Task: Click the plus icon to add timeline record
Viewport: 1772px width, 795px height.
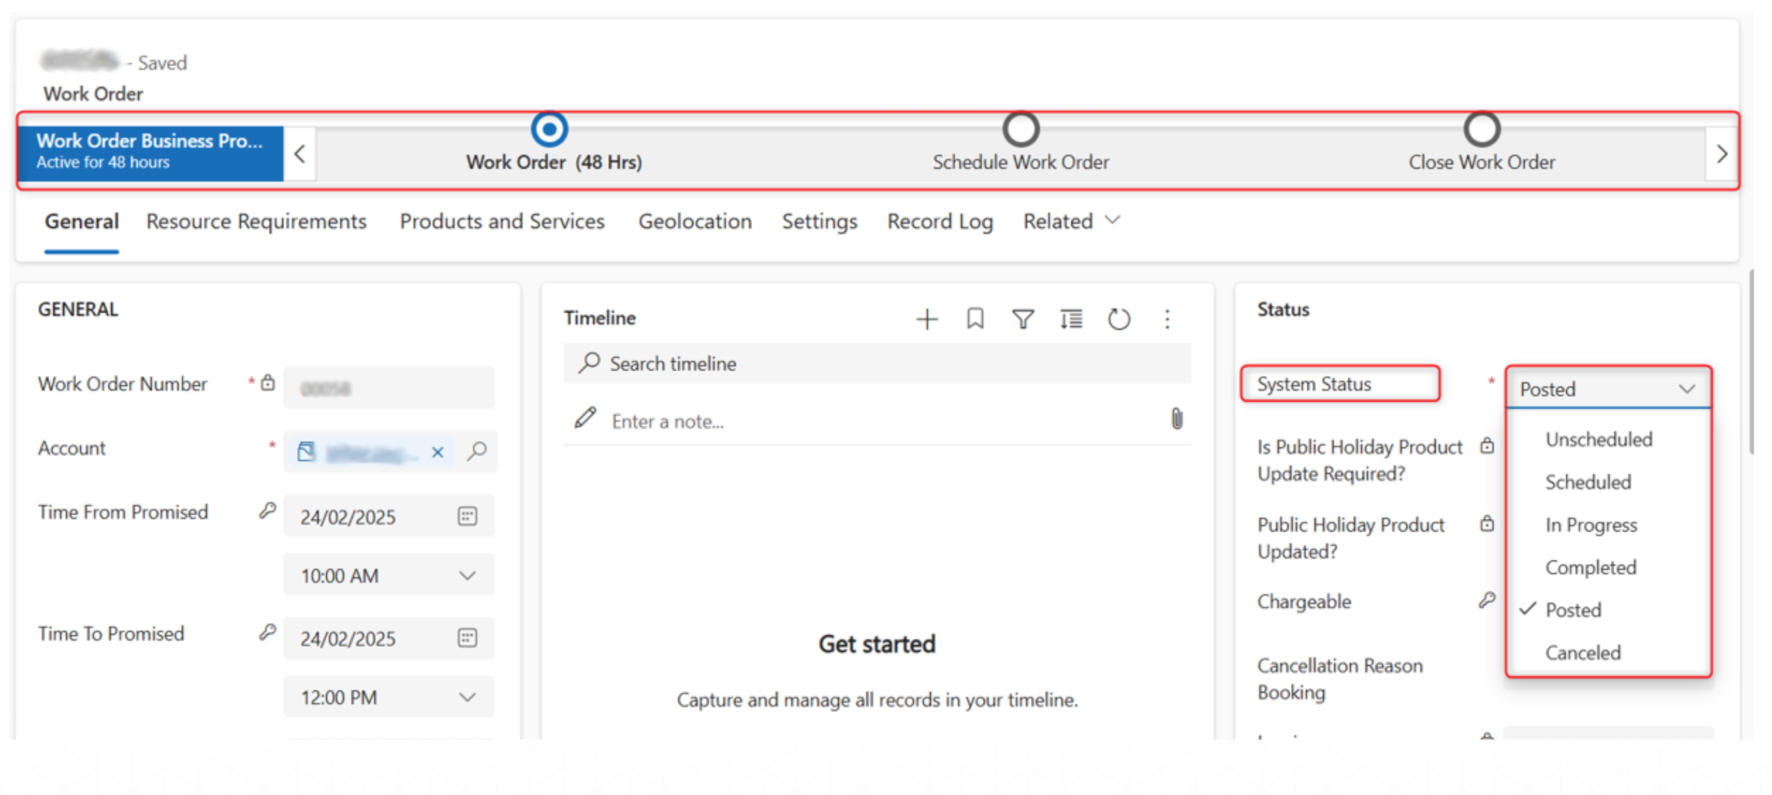Action: (x=926, y=319)
